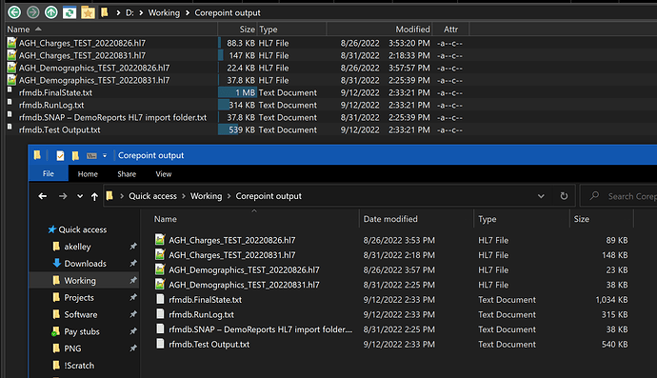Select D: in the top breadcrumb path
The height and width of the screenshot is (378, 657).
[129, 13]
